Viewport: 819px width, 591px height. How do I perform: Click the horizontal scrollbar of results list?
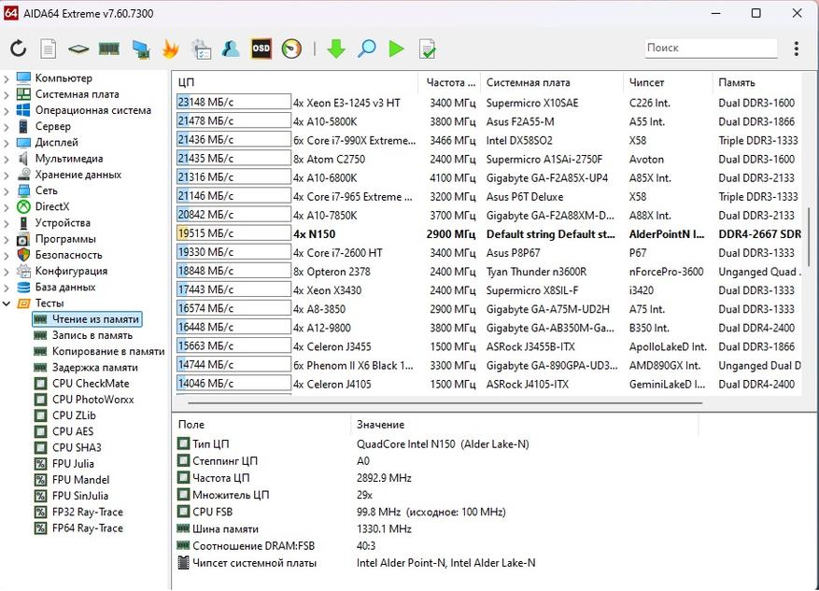click(445, 403)
